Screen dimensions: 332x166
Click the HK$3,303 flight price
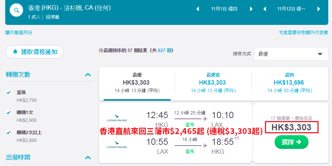291,127
